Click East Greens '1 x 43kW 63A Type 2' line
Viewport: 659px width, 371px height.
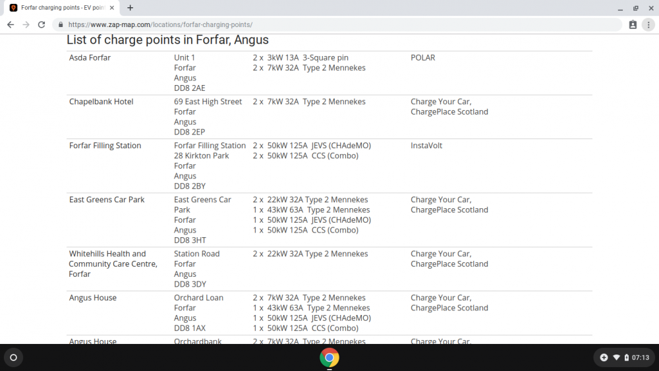[x=311, y=210]
